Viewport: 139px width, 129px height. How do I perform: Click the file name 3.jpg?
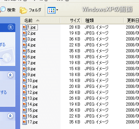[32, 39]
